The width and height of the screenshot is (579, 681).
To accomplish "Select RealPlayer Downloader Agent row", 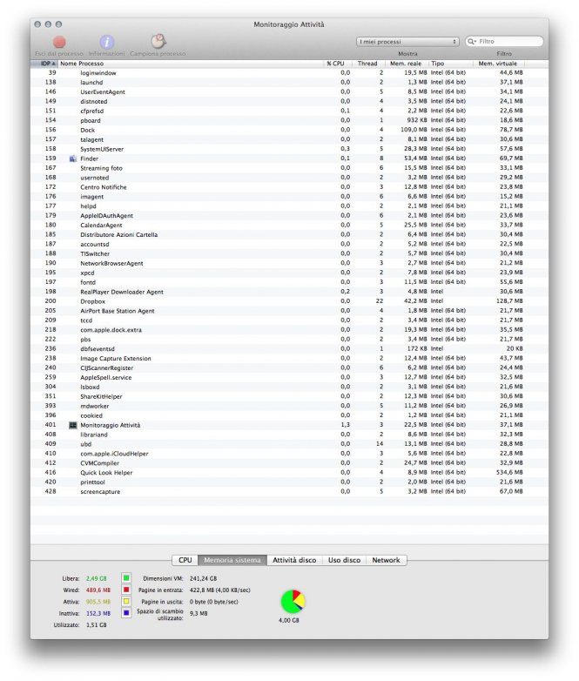I will point(289,293).
